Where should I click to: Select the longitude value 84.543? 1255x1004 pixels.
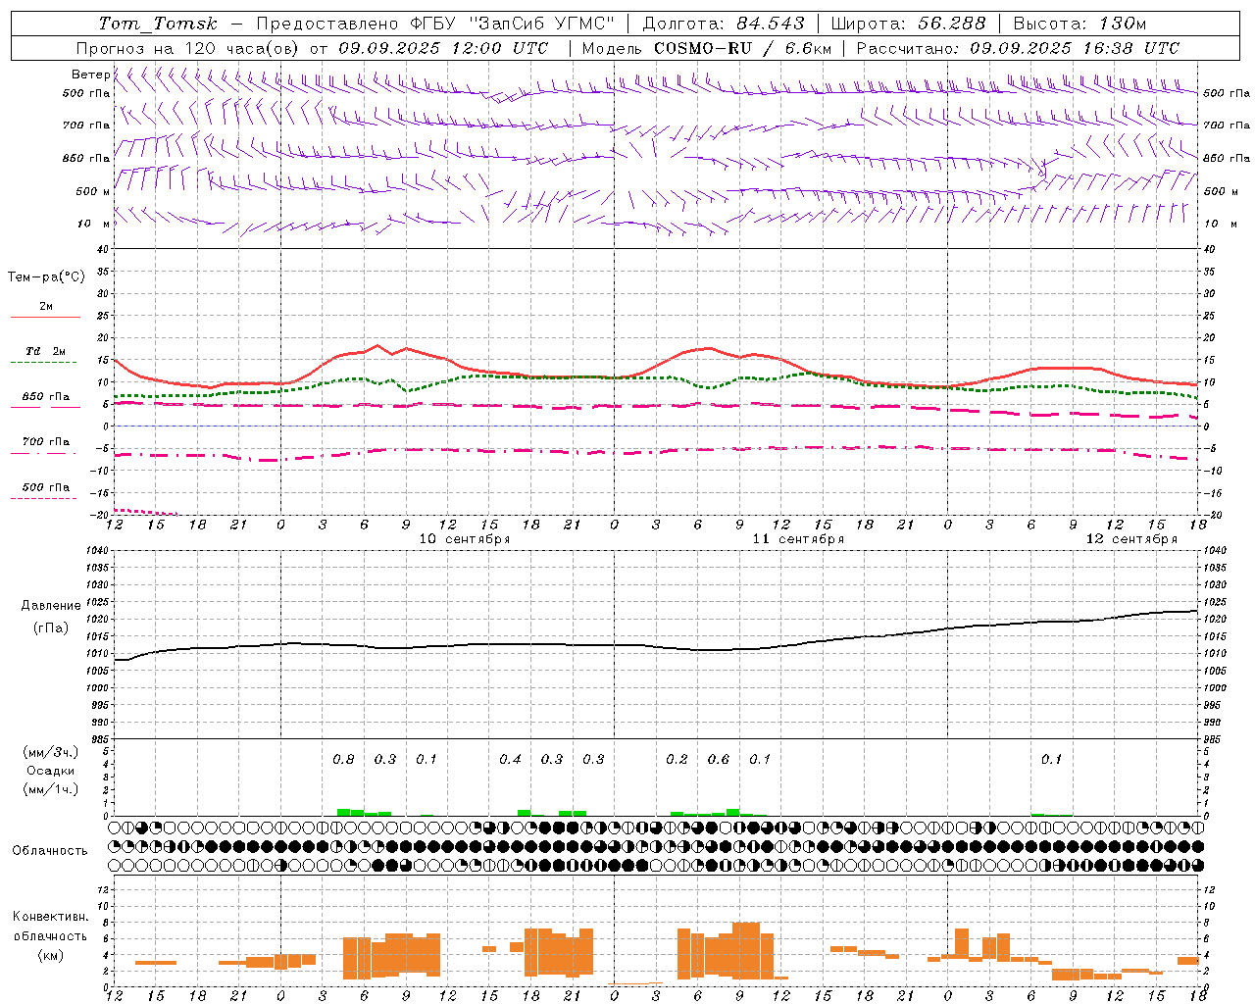click(x=771, y=24)
